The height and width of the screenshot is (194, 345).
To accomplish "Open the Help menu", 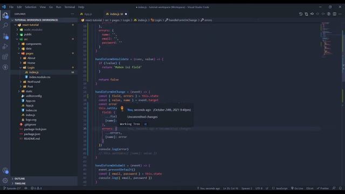I will (x=81, y=7).
